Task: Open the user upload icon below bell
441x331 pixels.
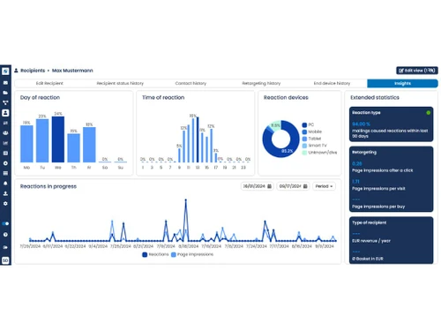Action: click(x=5, y=193)
